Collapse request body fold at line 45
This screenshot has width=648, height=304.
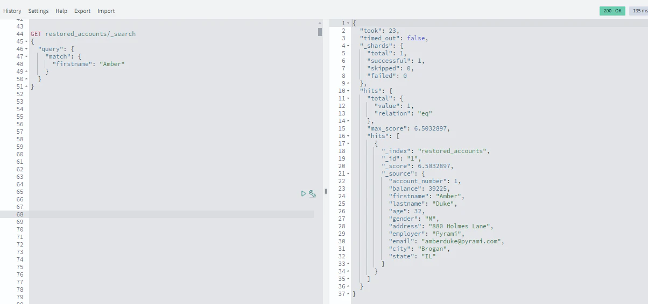click(26, 41)
